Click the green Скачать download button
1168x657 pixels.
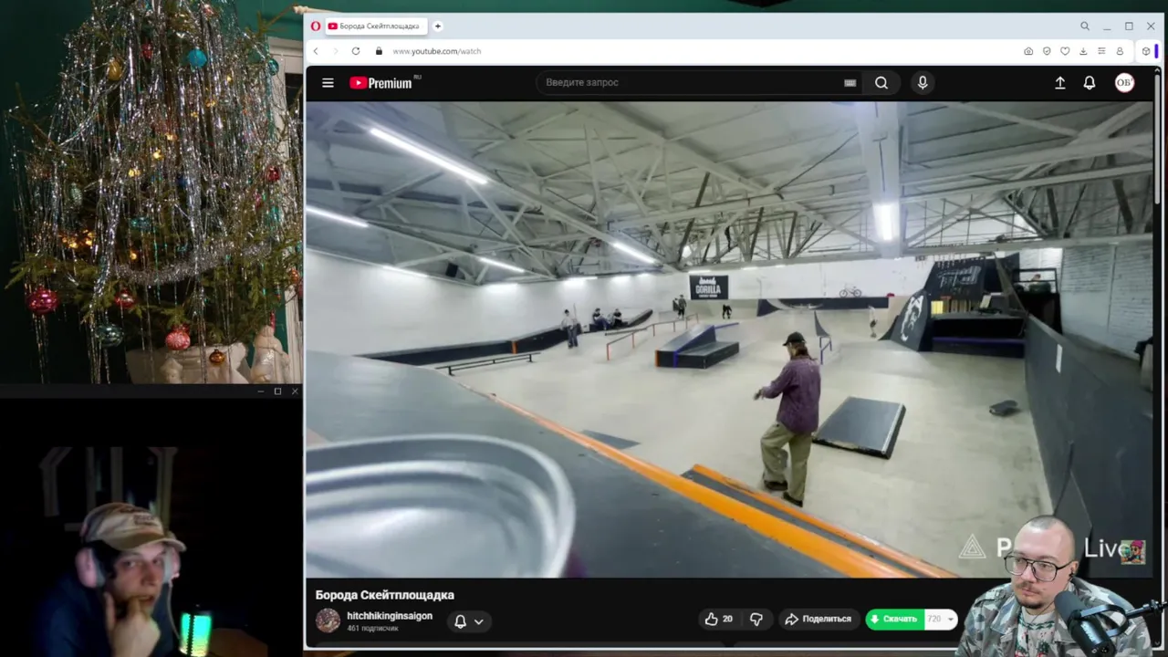click(x=894, y=619)
